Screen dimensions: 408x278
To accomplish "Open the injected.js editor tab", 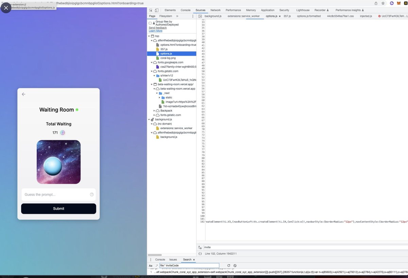I will (366, 16).
